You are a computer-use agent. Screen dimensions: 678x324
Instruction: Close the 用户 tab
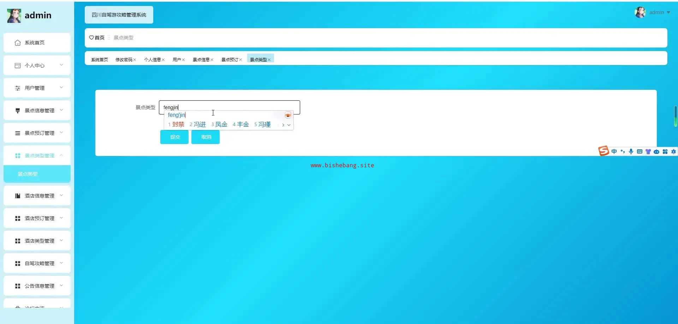click(183, 60)
